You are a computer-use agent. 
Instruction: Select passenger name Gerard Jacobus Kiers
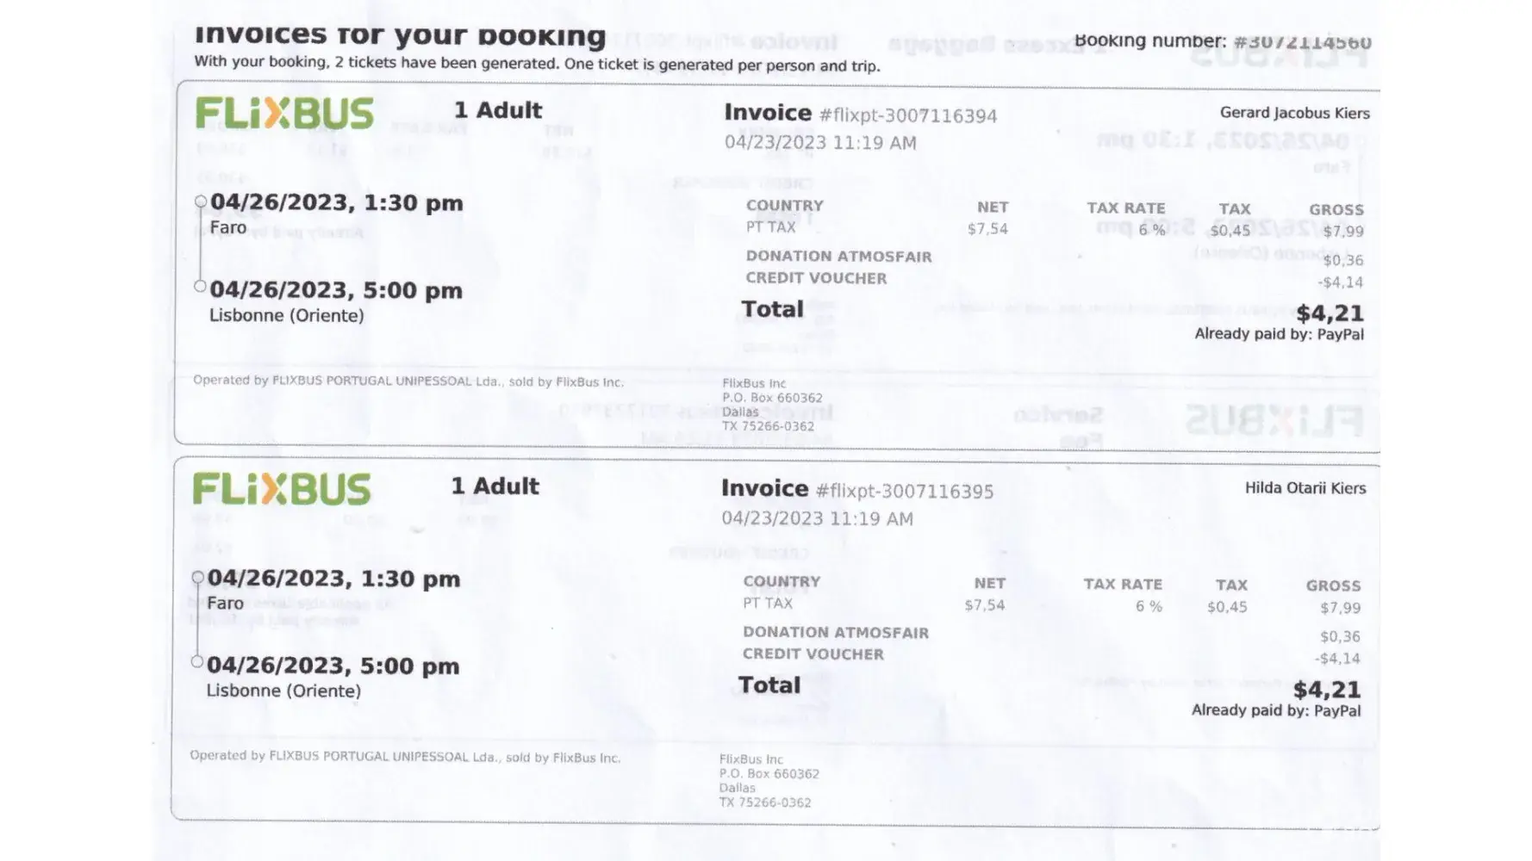[1294, 113]
